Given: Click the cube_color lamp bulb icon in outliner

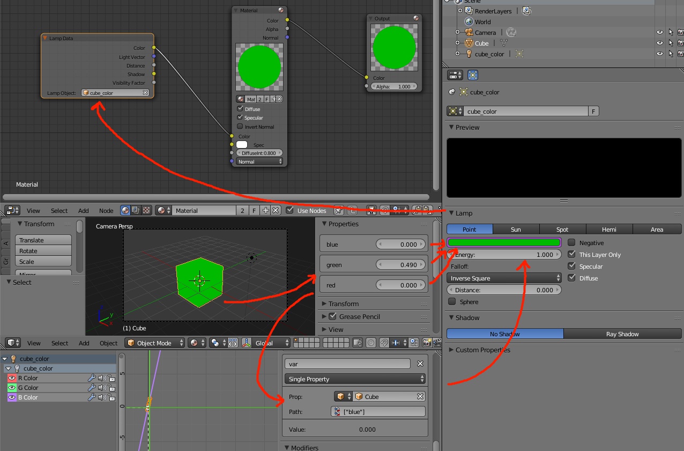Looking at the screenshot, I should tap(469, 54).
